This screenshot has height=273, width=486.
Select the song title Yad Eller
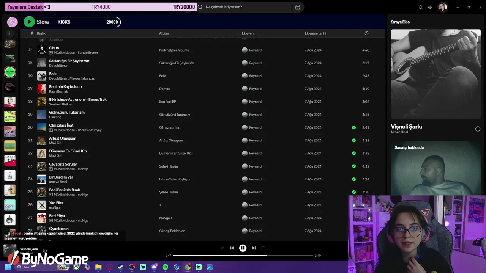[x=56, y=203]
